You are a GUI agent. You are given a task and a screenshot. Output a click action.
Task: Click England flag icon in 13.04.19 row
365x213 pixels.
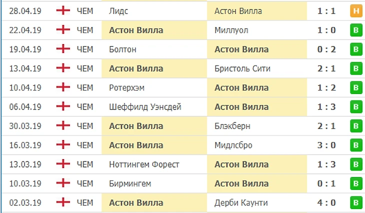[x=64, y=68]
